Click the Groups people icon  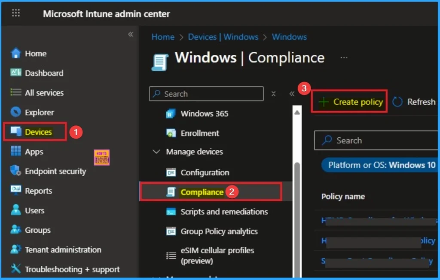[16, 229]
